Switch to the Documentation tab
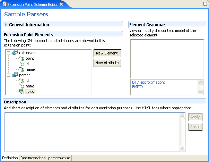 tap(33, 158)
